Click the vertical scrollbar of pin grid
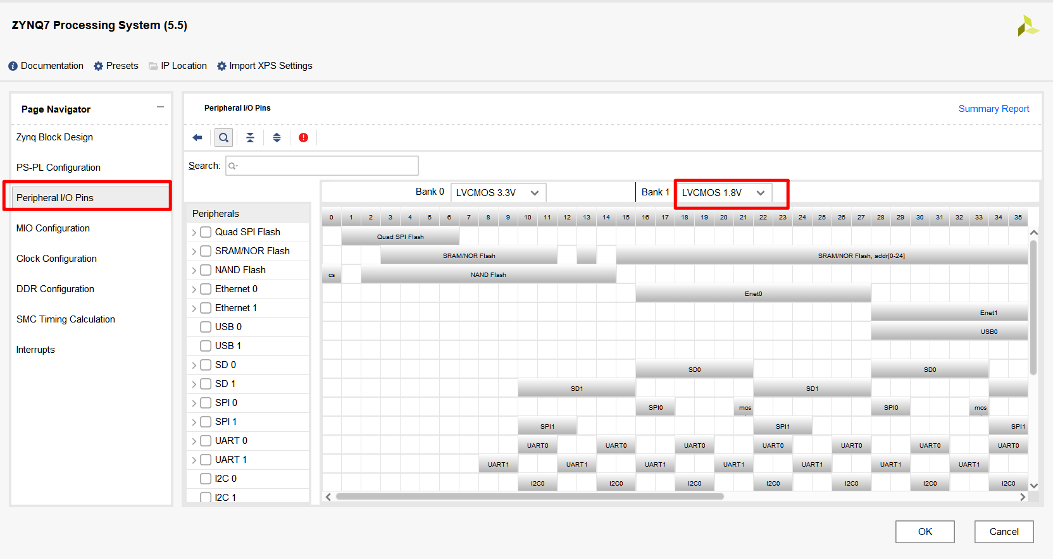Image resolution: width=1053 pixels, height=559 pixels. [x=1033, y=308]
